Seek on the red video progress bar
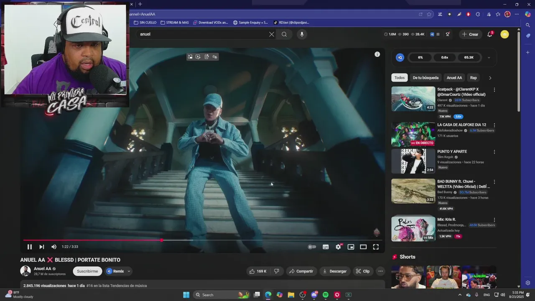The width and height of the screenshot is (535, 301). tap(202, 240)
